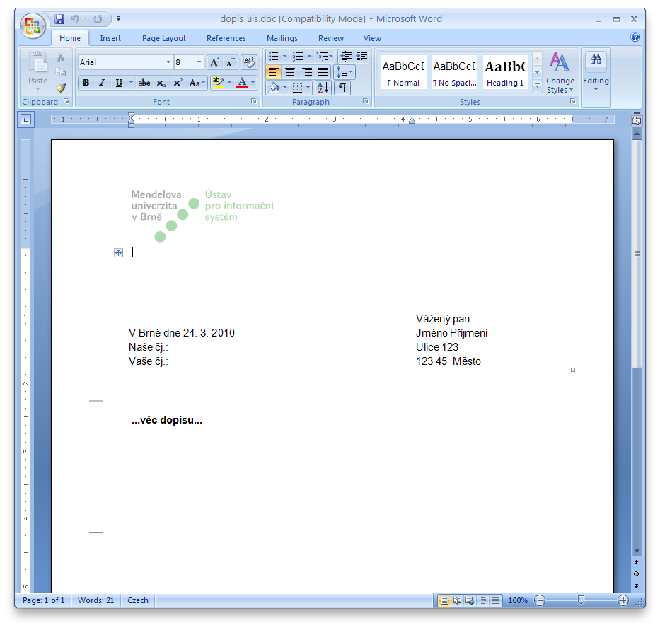Click the zoom slider handle
660x630 pixels.
(x=581, y=600)
